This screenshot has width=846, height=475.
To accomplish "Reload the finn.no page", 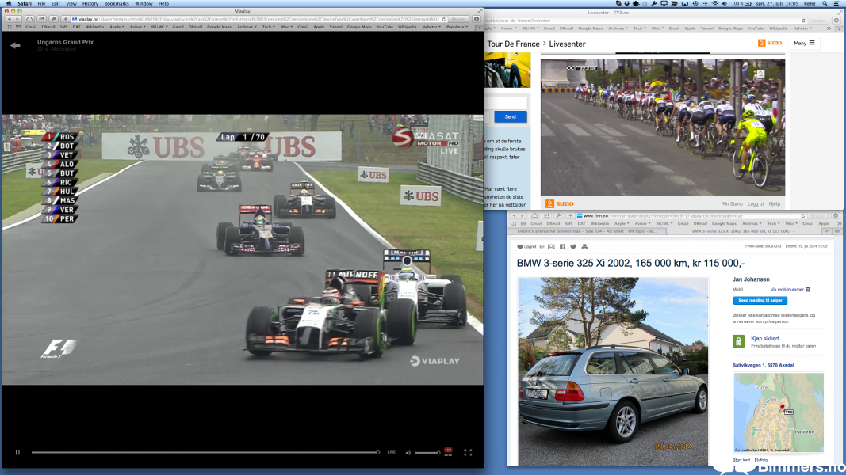I will 803,216.
